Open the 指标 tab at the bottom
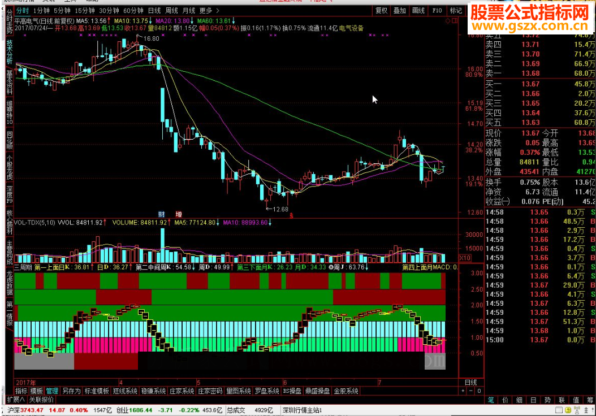 (x=21, y=391)
